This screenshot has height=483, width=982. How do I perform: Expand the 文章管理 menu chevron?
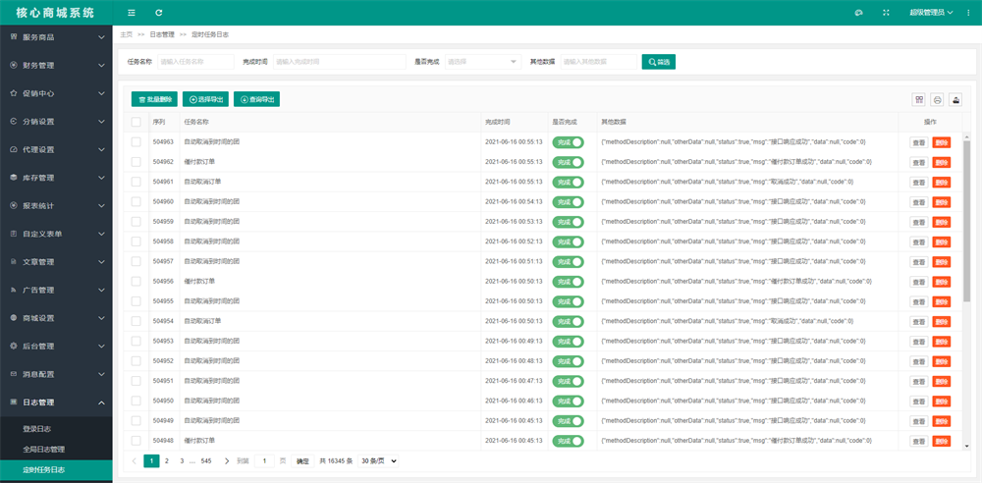point(101,262)
